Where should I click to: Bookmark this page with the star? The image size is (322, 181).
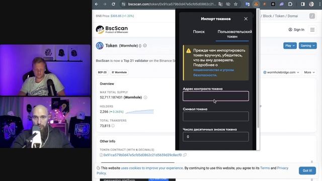pos(236,4)
